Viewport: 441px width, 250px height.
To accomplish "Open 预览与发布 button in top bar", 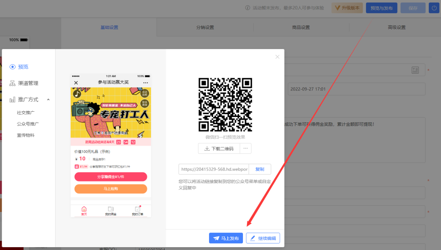I will tap(381, 8).
